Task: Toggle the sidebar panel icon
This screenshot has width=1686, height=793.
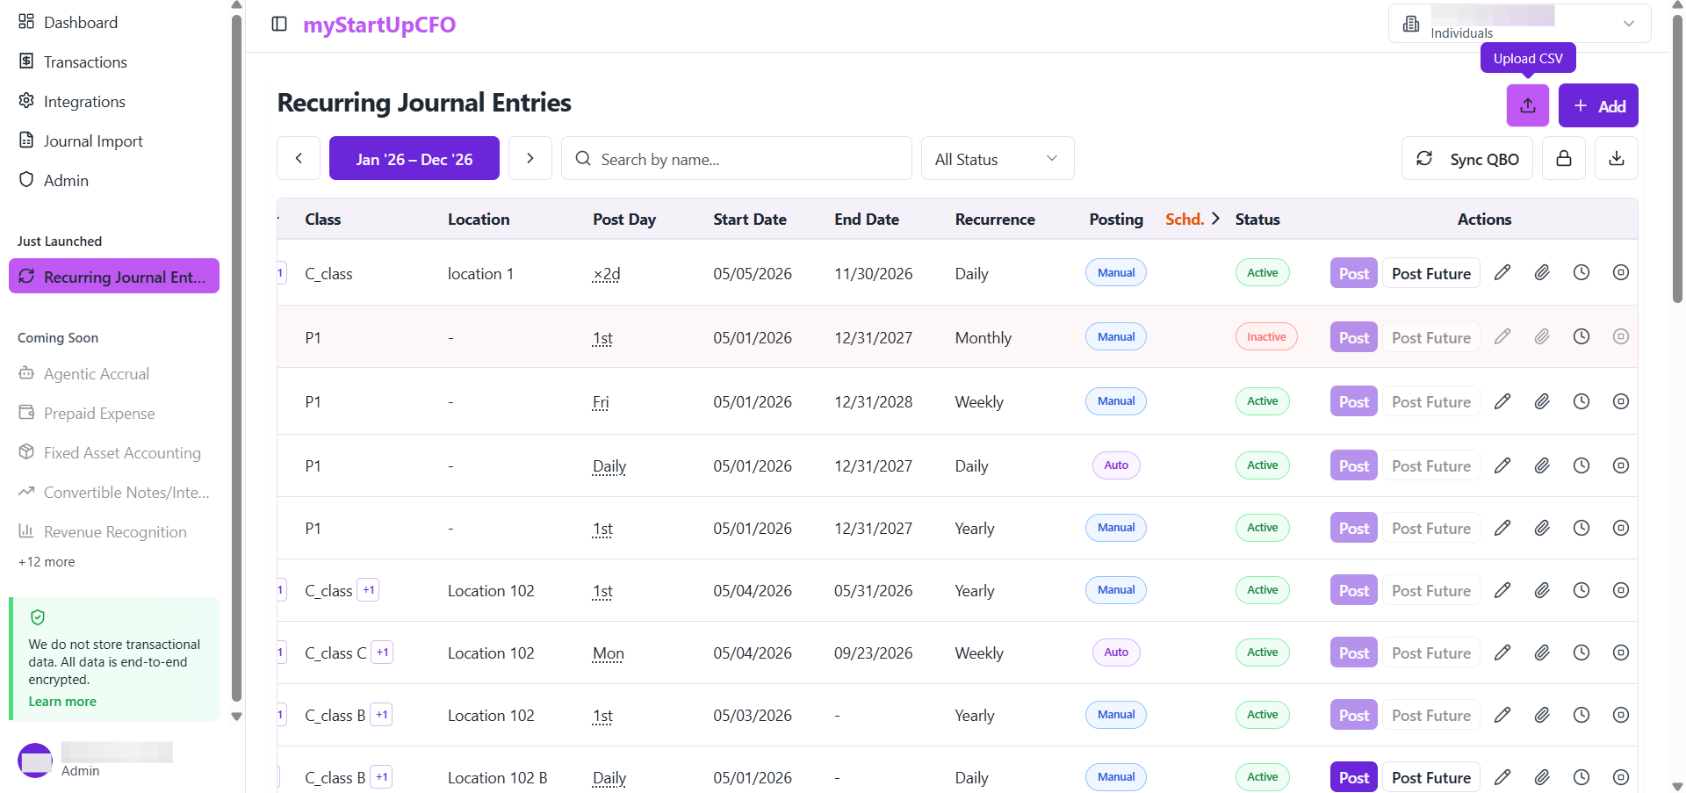Action: tap(279, 24)
